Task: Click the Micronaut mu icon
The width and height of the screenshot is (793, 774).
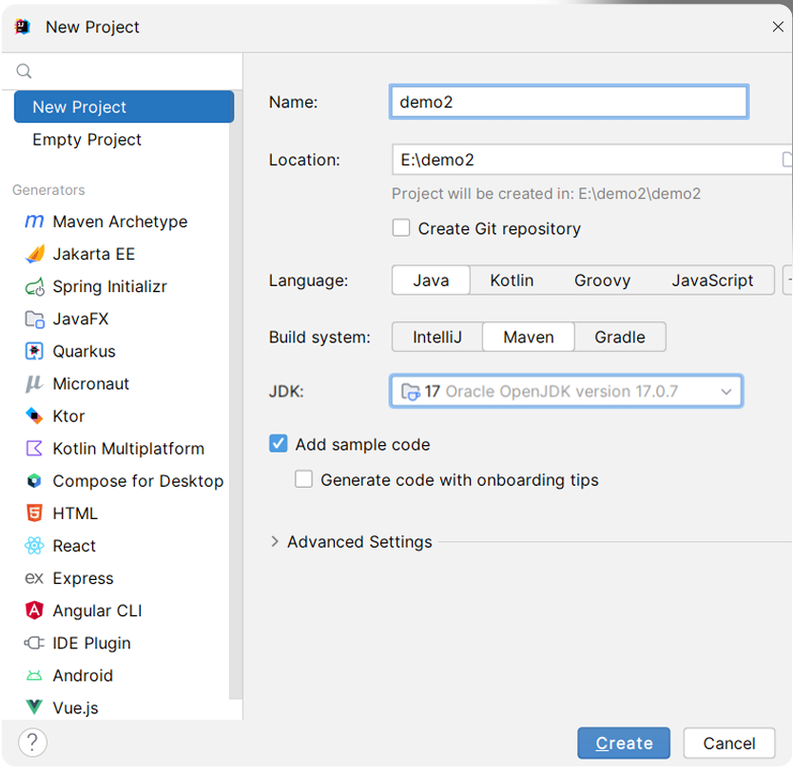Action: click(34, 384)
